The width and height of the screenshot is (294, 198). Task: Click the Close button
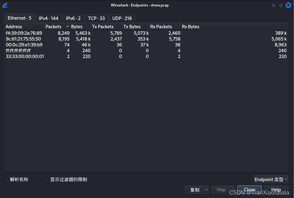[x=250, y=190]
